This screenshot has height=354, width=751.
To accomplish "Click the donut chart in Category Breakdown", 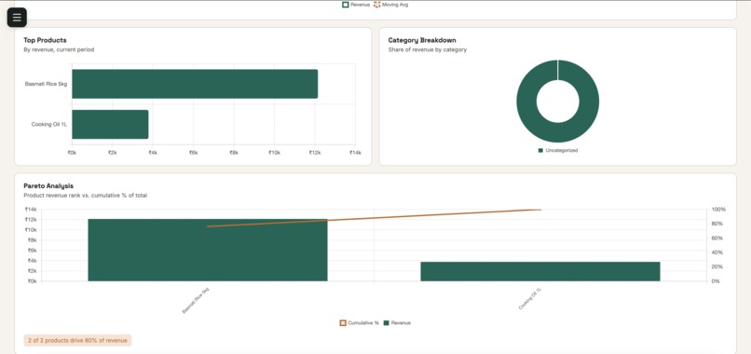I will tap(557, 101).
